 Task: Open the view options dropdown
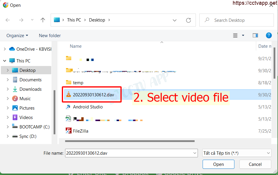tap(243, 35)
